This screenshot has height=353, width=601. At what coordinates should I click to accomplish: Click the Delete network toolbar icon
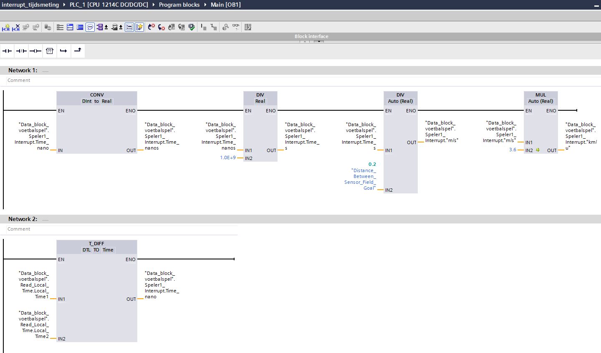(x=16, y=27)
